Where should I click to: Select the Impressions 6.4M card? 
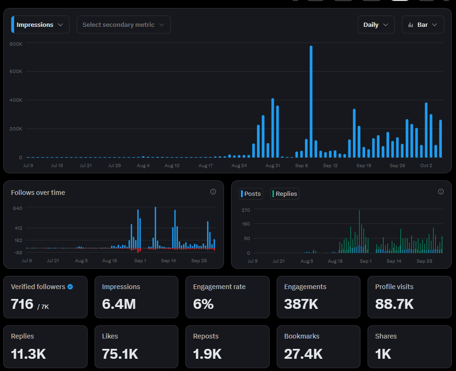coord(136,297)
